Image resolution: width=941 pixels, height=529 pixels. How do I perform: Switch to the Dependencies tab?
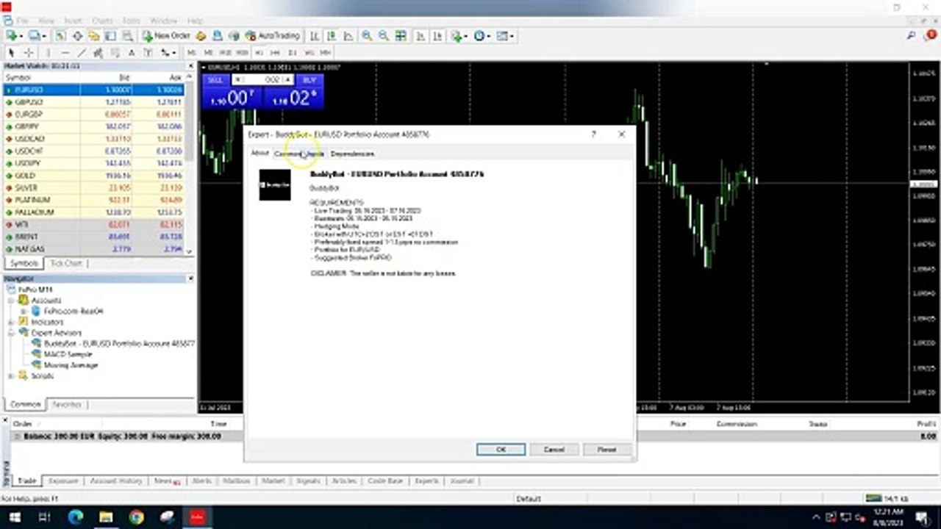(x=353, y=154)
